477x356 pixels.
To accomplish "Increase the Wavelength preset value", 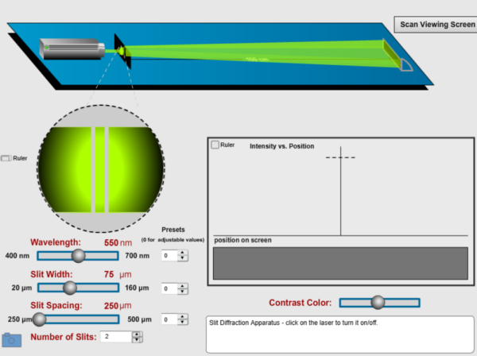I will 184,253.
